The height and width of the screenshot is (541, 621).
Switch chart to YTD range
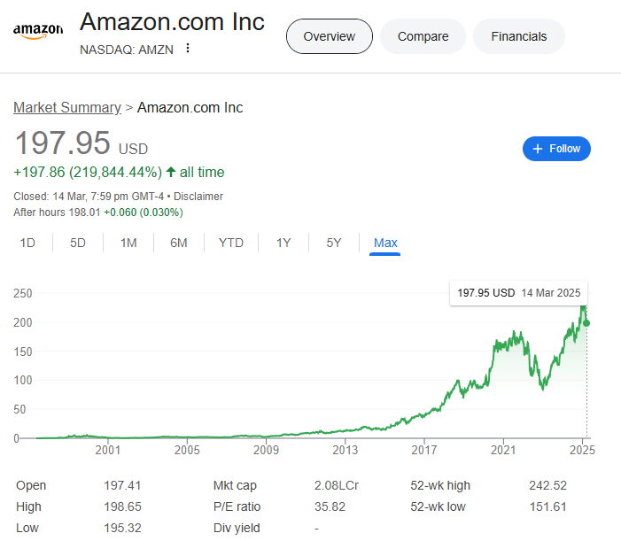click(x=231, y=243)
